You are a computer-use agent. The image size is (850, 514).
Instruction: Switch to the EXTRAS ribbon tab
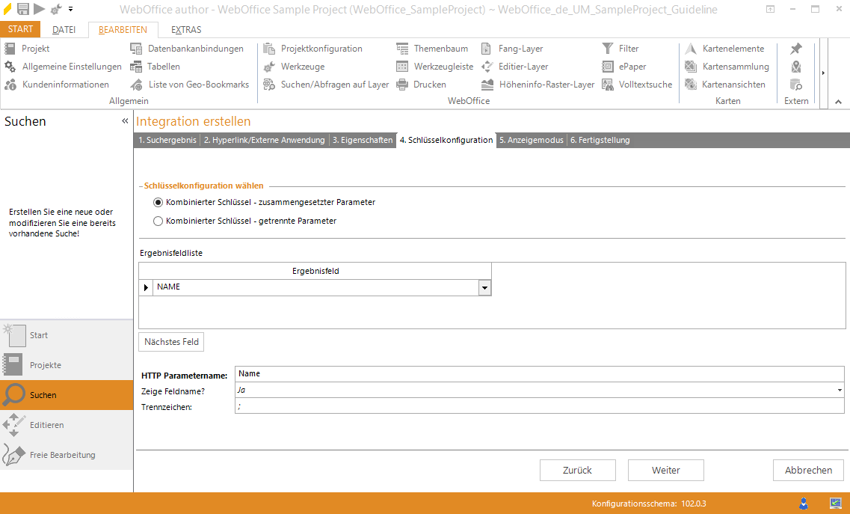186,30
